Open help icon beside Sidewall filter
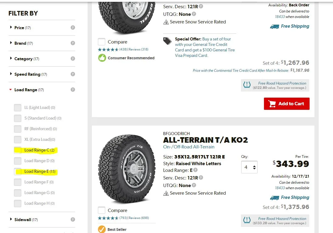Viewport: 333px width, 233px height. click(x=73, y=219)
